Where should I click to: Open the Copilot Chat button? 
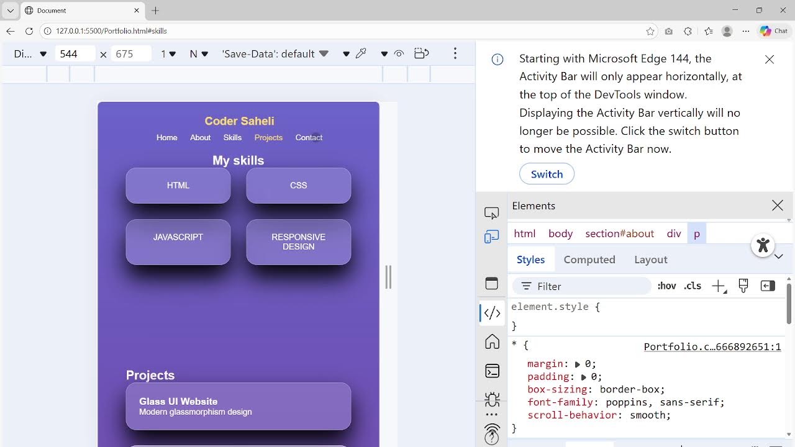tap(773, 31)
